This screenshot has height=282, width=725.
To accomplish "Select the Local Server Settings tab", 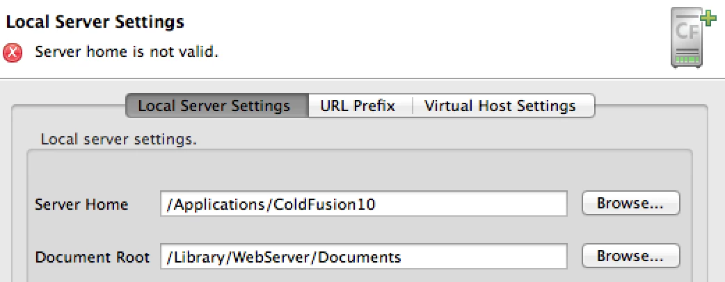I will pos(217,106).
